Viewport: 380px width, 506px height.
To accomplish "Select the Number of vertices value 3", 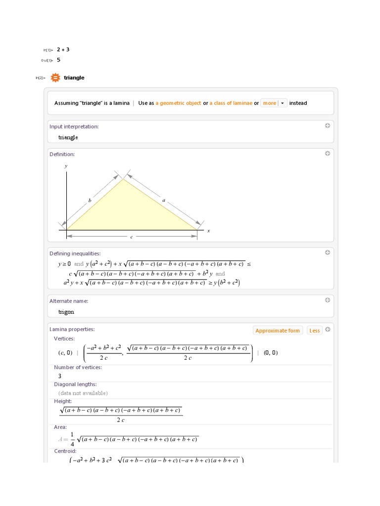I will coord(60,376).
